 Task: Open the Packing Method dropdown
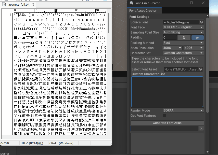point(183,43)
